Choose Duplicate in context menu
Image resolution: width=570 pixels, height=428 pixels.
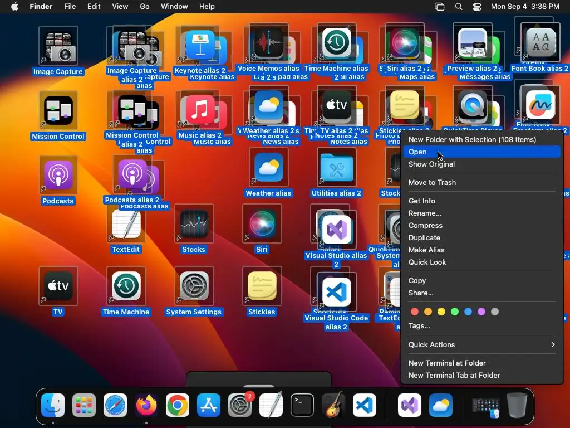481,237
